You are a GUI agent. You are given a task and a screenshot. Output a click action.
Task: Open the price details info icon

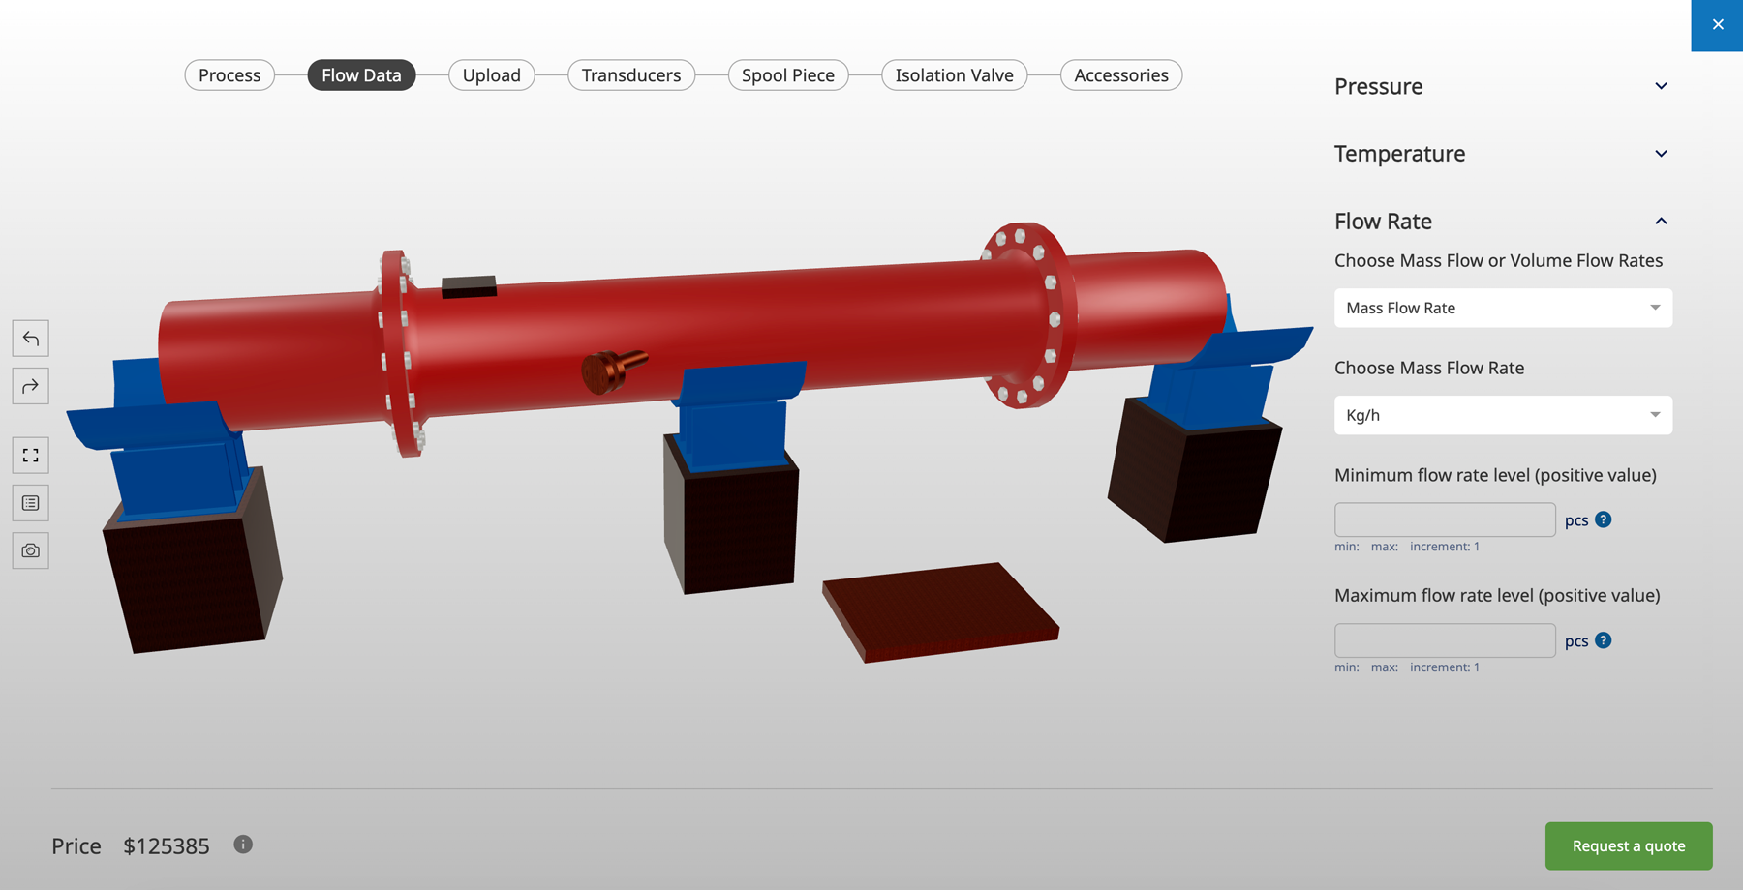(x=242, y=844)
